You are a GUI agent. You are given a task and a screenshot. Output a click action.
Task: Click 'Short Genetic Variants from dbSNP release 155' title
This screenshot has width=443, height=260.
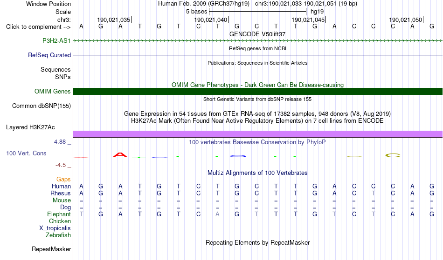(257, 99)
